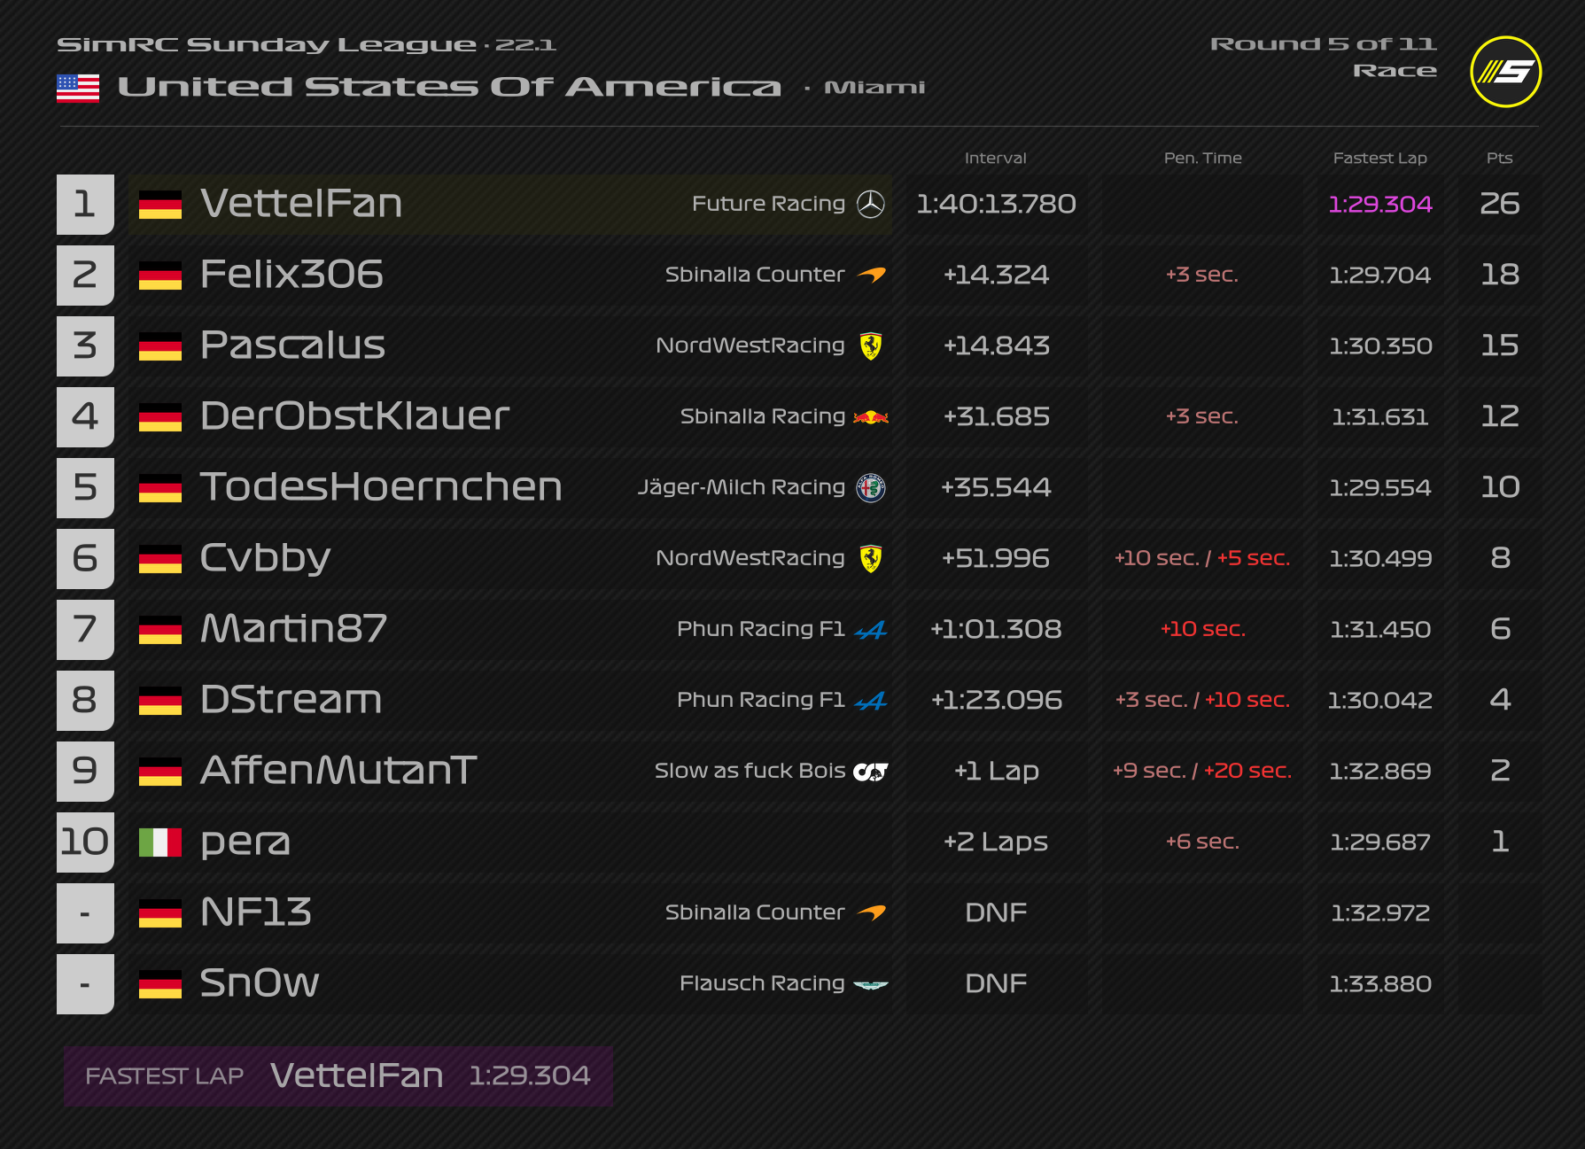
Task: Click the purple fastest lap time 1:29.304
Action: coord(1379,204)
